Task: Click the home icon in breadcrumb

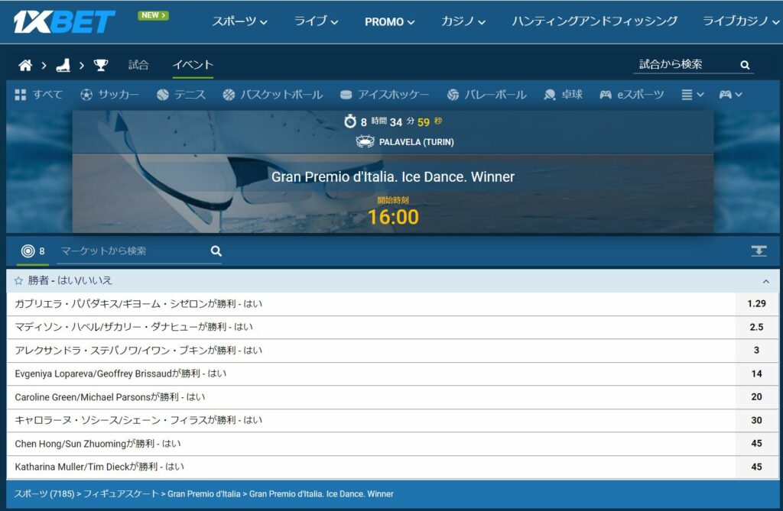Action: click(25, 66)
